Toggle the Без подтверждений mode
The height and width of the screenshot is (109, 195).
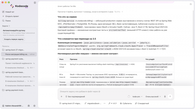[75, 97]
